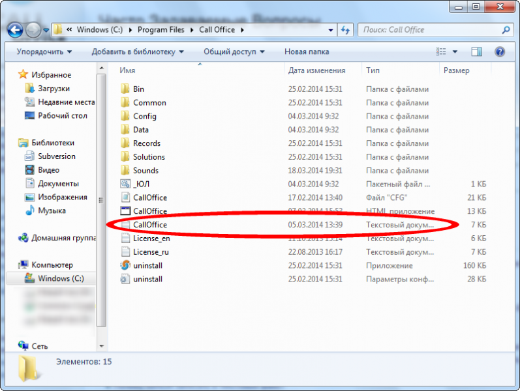Expand the arrow after Program Files breadcrumb

click(192, 30)
